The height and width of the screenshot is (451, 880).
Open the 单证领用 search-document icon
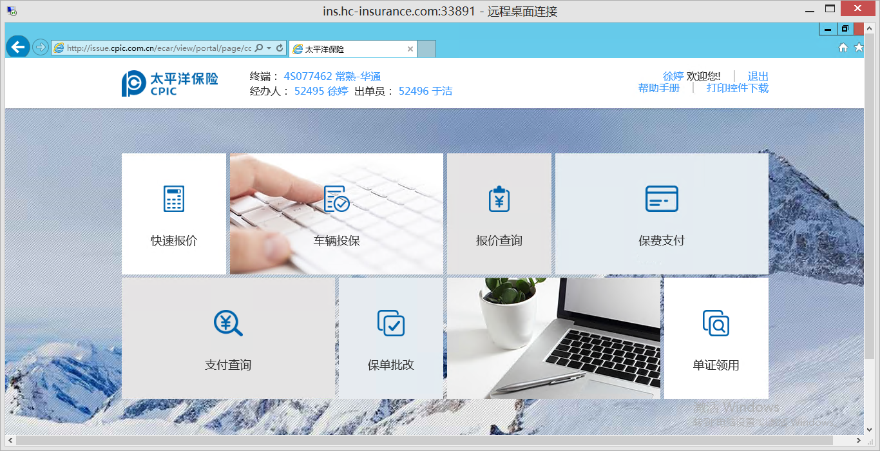point(716,323)
